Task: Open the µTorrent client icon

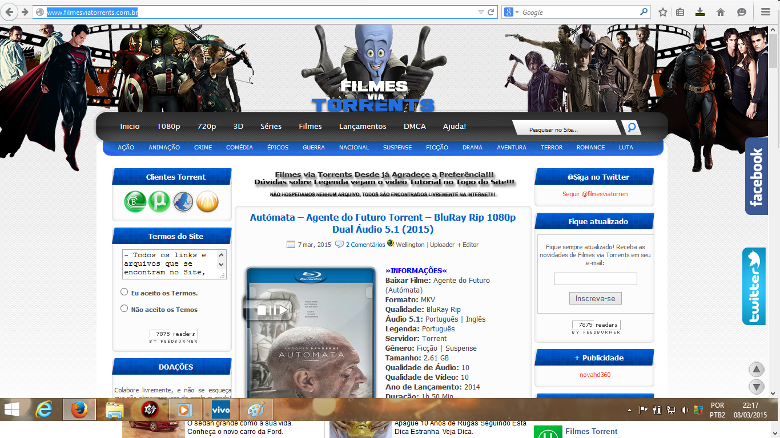Action: [159, 202]
